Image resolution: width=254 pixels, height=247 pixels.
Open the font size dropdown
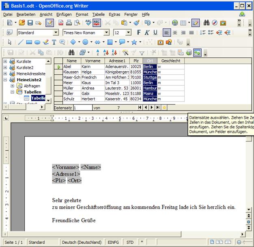[x=129, y=32]
